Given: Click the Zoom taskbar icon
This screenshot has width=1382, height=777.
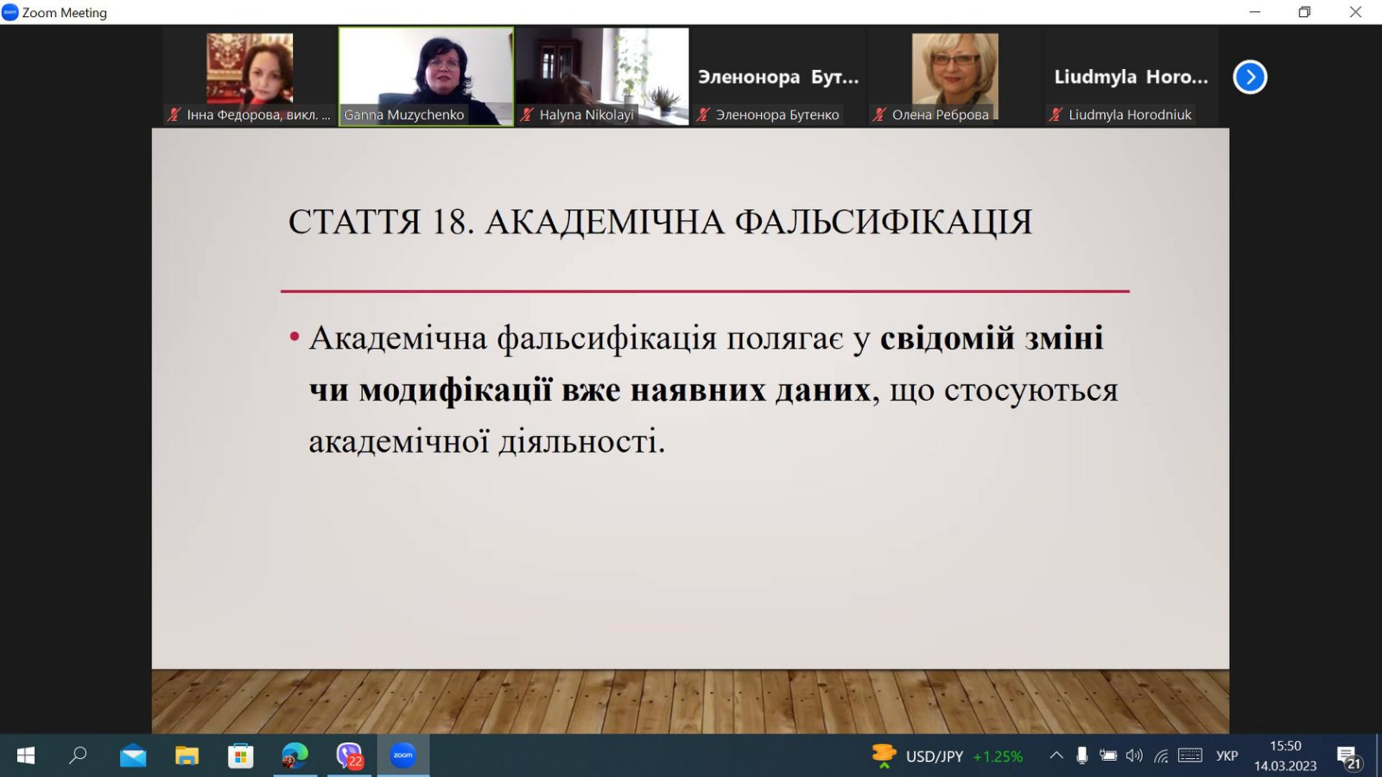Looking at the screenshot, I should 403,756.
